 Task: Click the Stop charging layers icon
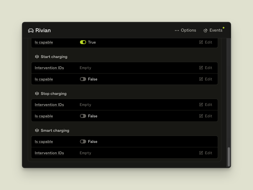click(x=37, y=93)
